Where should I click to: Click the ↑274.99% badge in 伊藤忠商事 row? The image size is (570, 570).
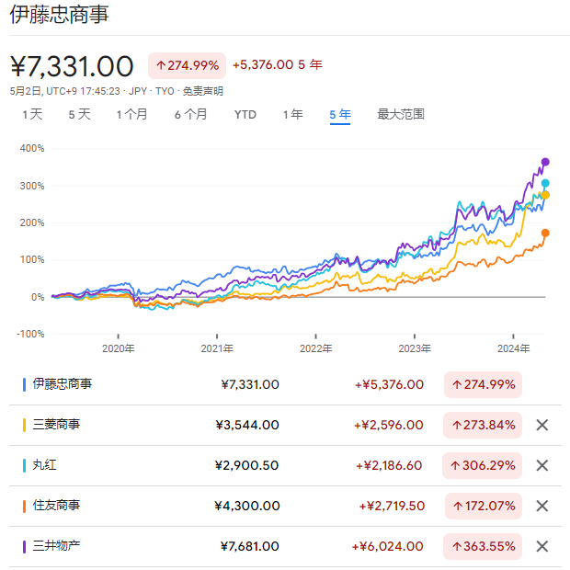(x=483, y=384)
